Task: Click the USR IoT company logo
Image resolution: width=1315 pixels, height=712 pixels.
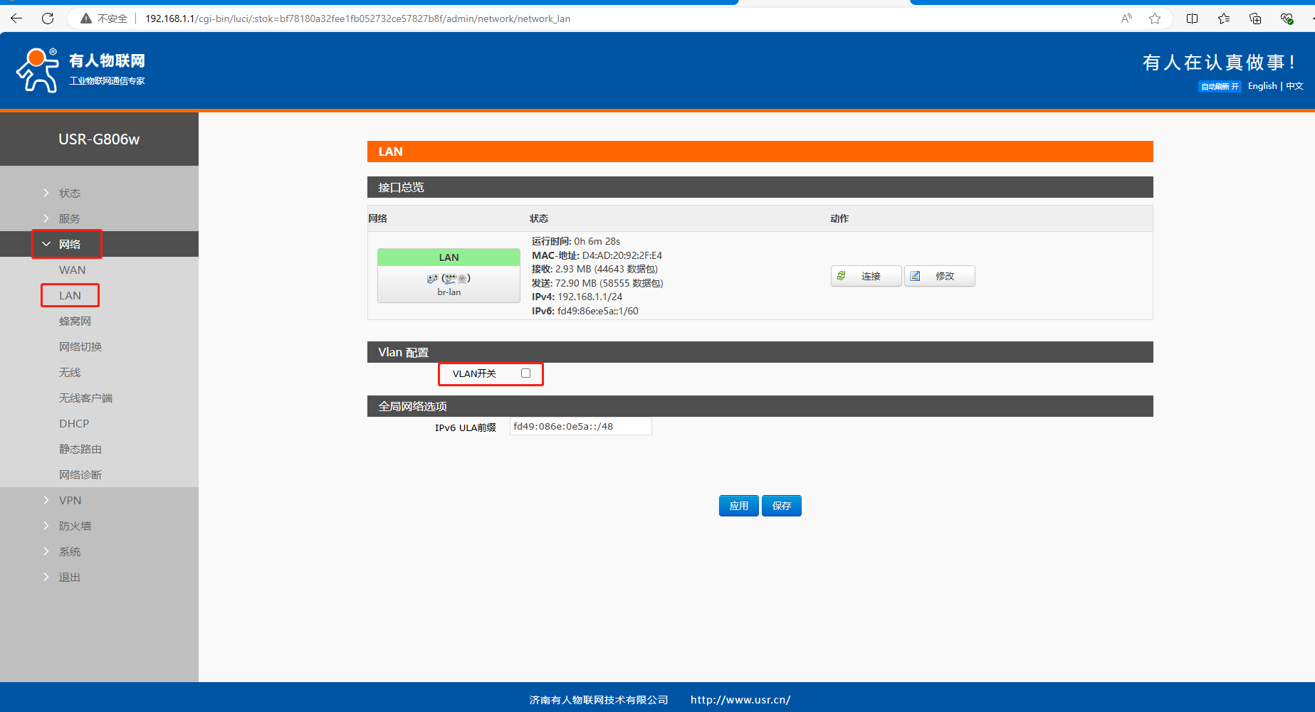Action: pos(80,70)
